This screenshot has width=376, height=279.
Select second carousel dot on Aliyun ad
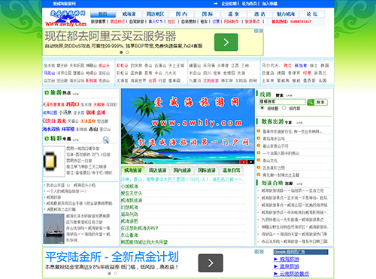point(127,52)
